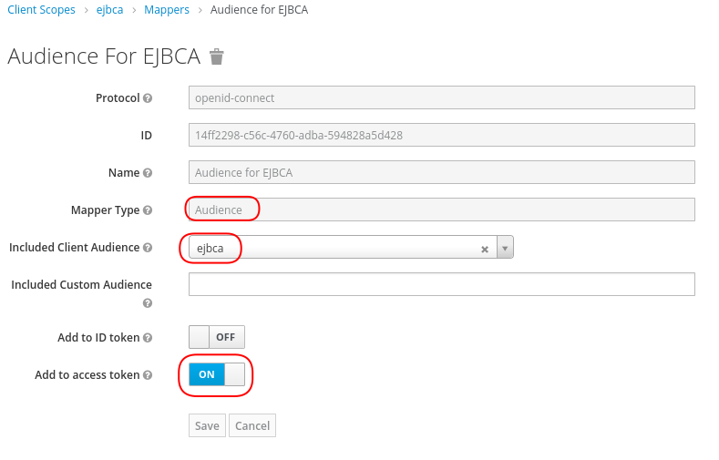Click the Included Client Audience help icon
719x460 pixels.
click(148, 248)
